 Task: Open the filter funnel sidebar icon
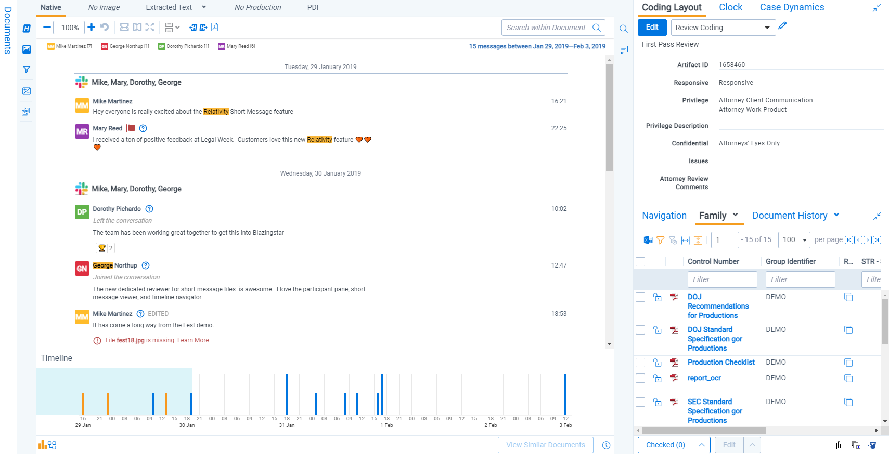click(27, 70)
